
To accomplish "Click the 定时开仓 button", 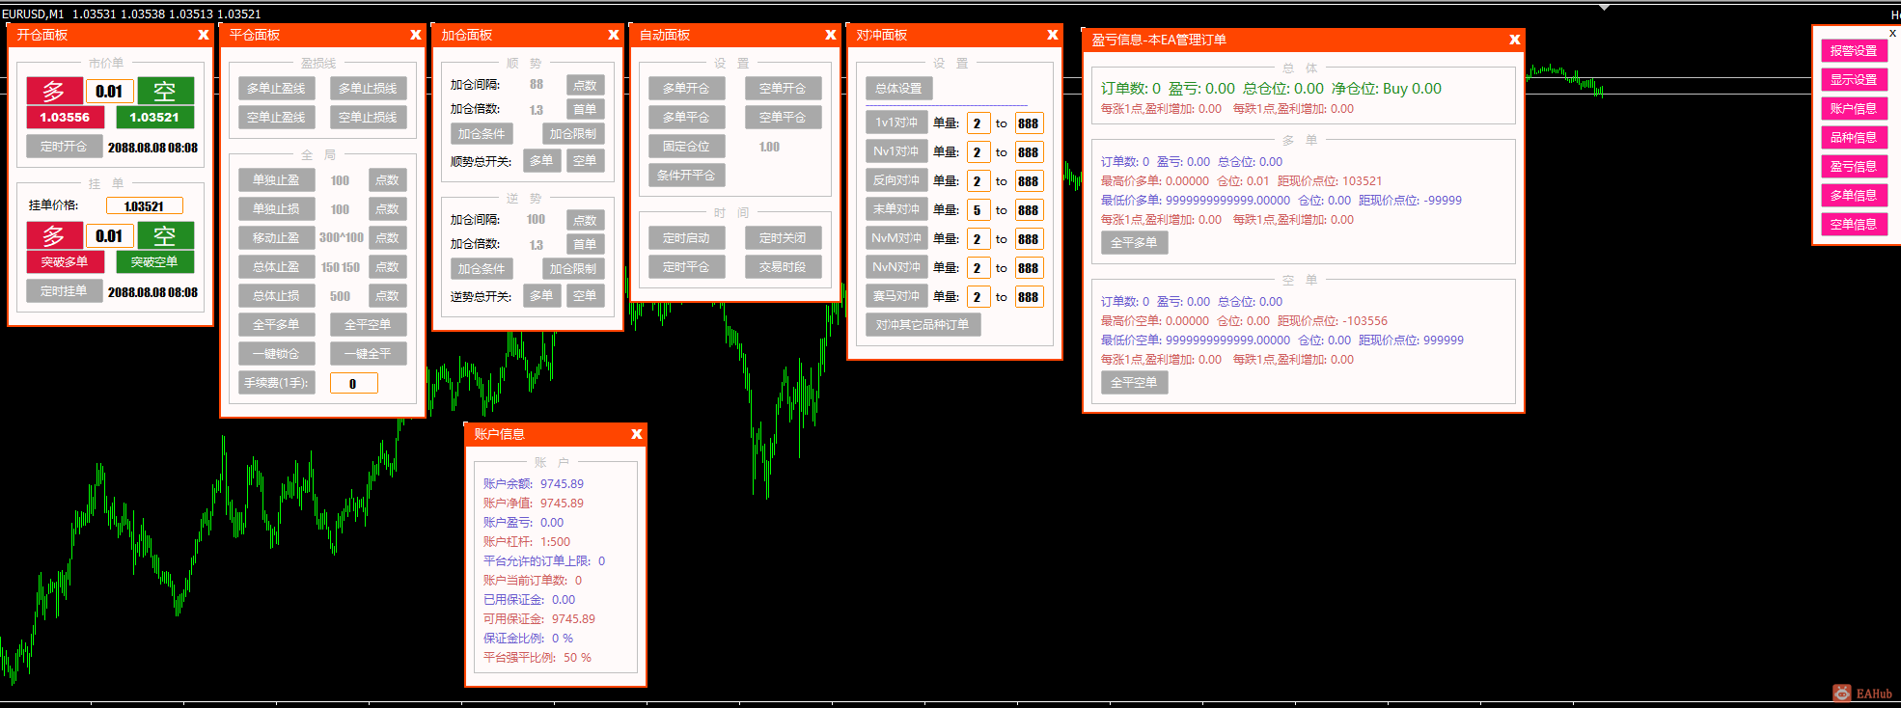I will [64, 147].
